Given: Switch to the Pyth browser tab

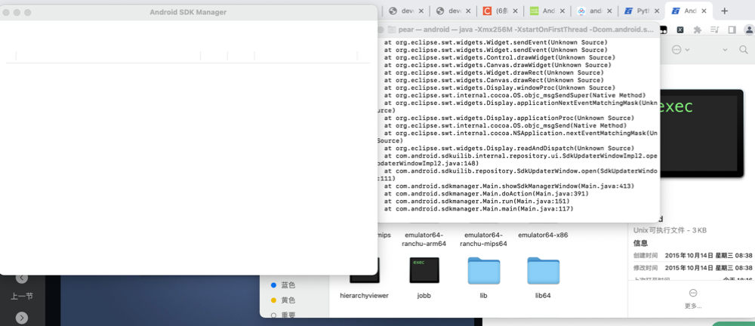Looking at the screenshot, I should pyautogui.click(x=641, y=11).
